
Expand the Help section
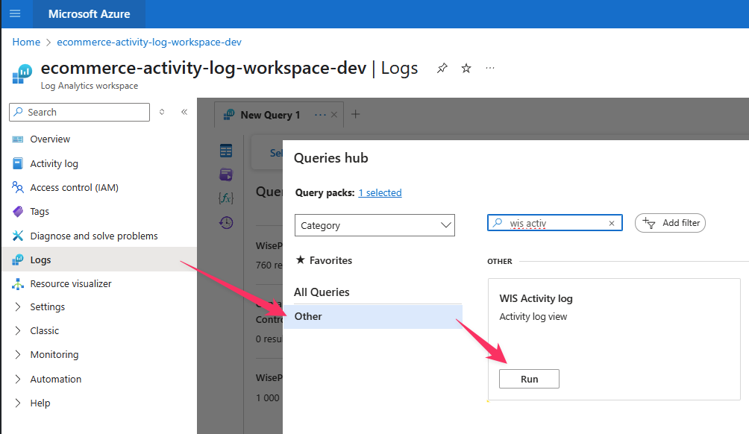pyautogui.click(x=18, y=403)
